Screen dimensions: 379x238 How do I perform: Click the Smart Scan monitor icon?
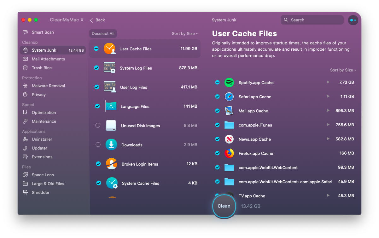pos(25,32)
